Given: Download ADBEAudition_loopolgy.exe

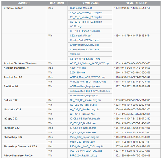Looking at the screenshot, I should pos(85,87).
